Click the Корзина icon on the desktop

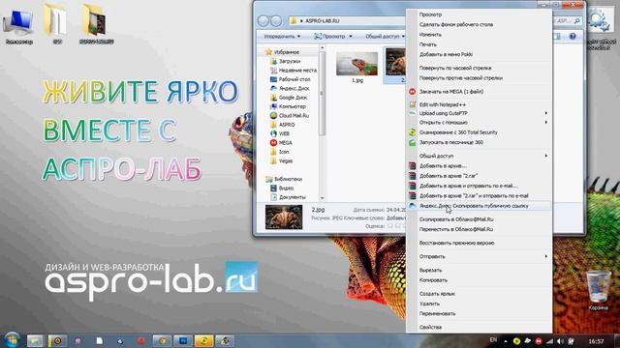click(x=598, y=290)
